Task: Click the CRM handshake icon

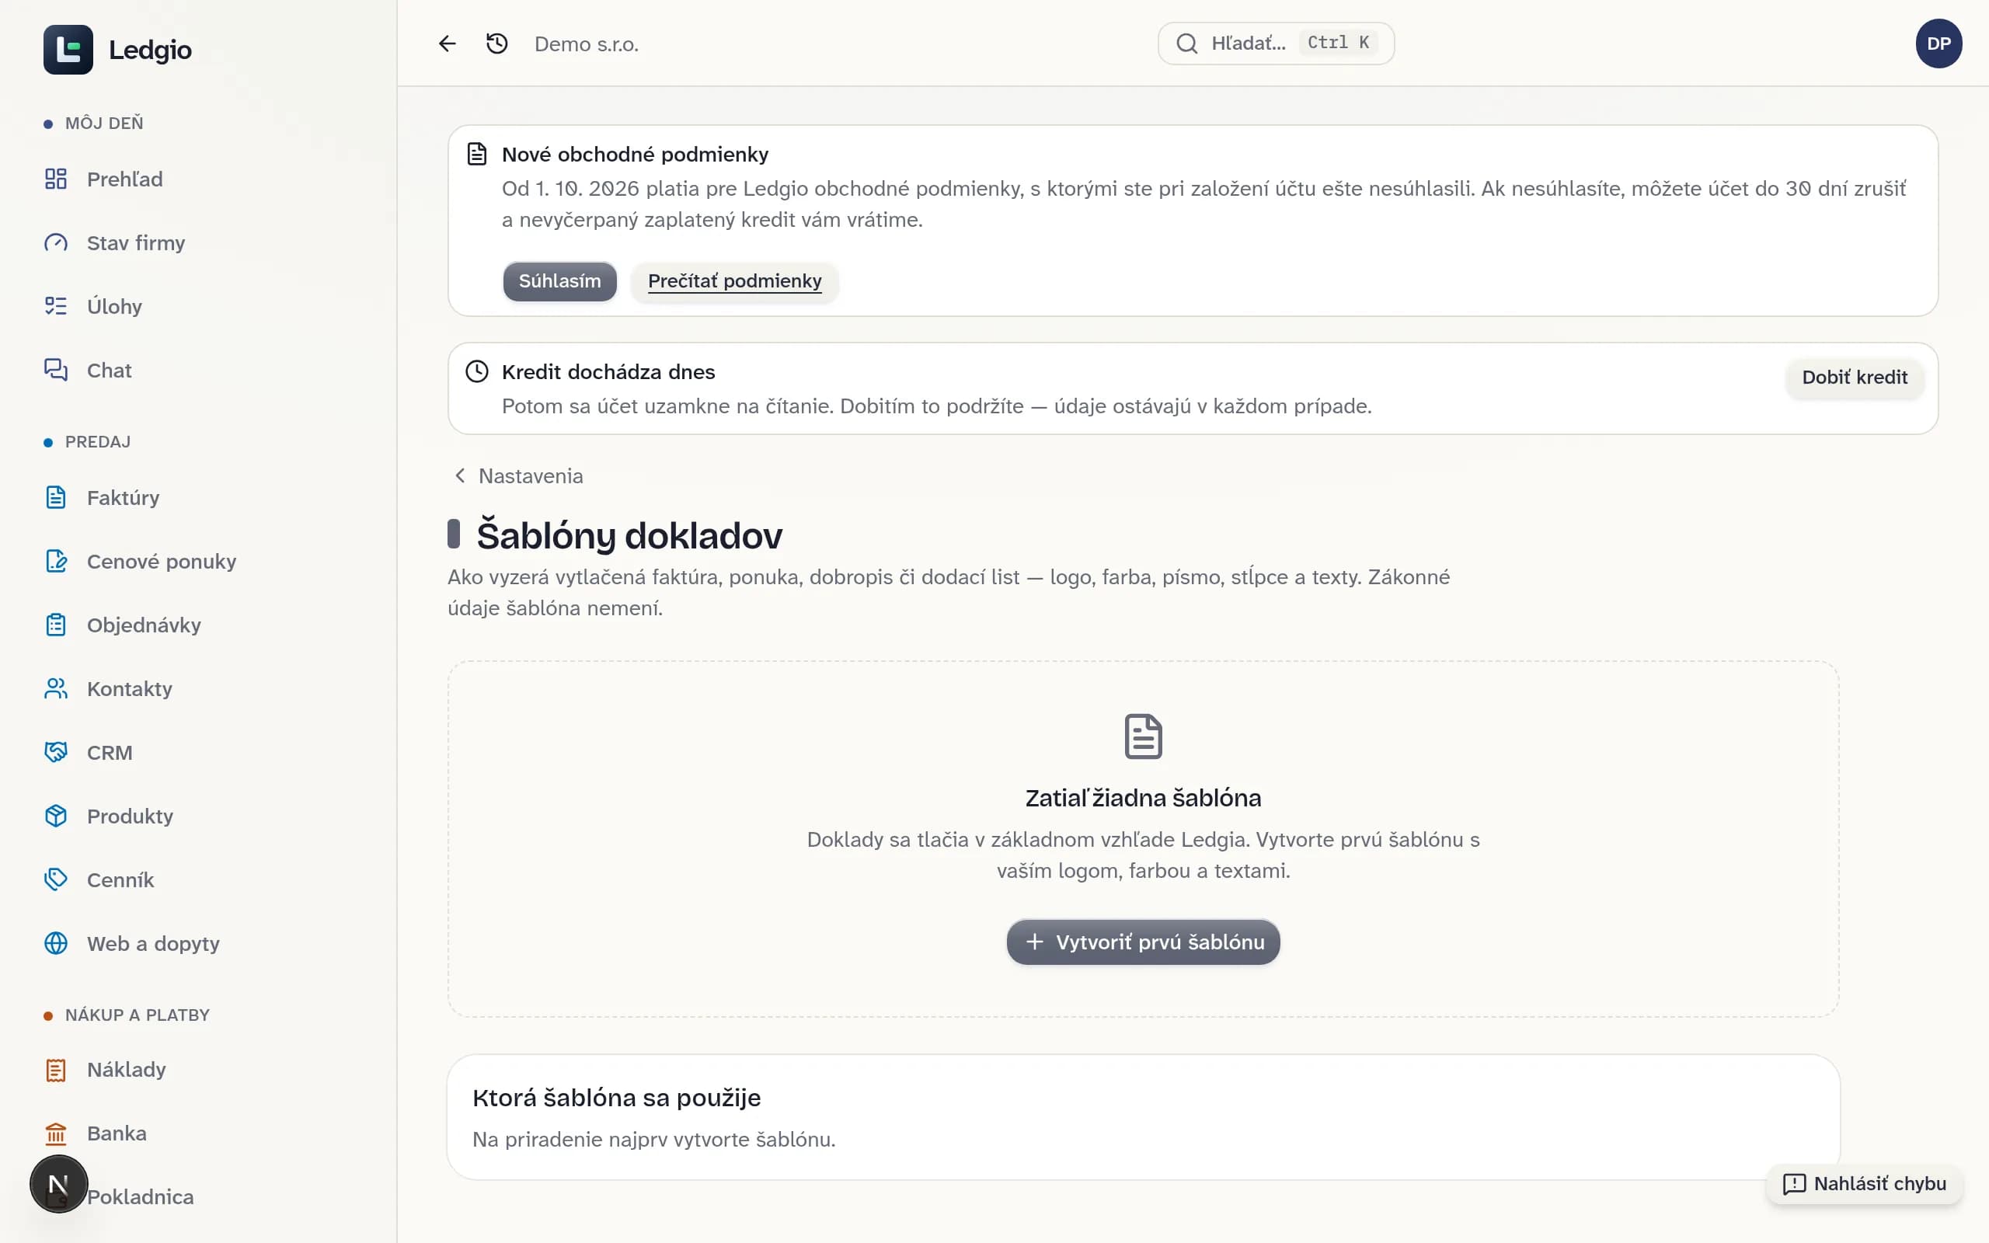Action: click(56, 752)
